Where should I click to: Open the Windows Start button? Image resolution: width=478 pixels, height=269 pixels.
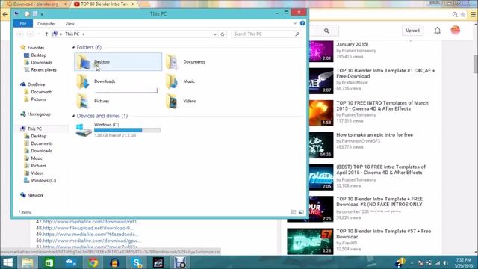pyautogui.click(x=7, y=262)
